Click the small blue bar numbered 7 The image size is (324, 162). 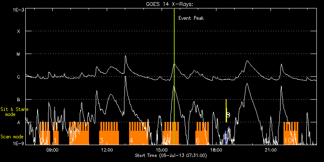coord(226,138)
